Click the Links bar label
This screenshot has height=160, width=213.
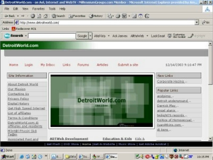6,29
